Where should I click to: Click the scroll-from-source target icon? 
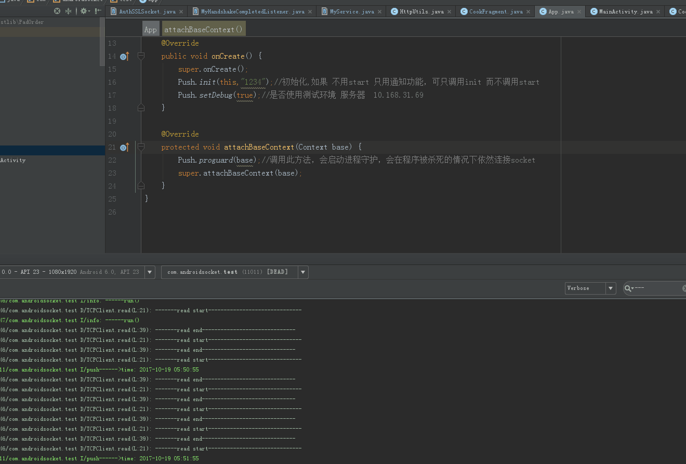coord(57,11)
